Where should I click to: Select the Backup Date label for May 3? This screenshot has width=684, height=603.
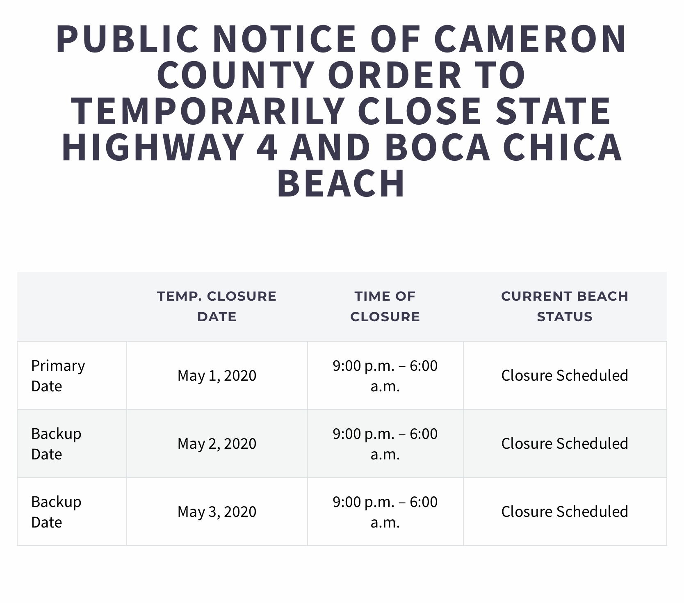(56, 512)
